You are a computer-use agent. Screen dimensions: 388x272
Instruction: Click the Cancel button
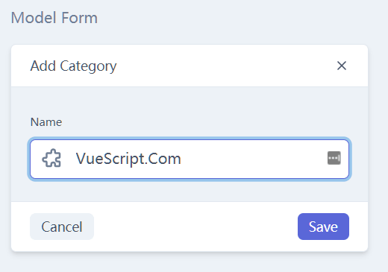point(62,227)
